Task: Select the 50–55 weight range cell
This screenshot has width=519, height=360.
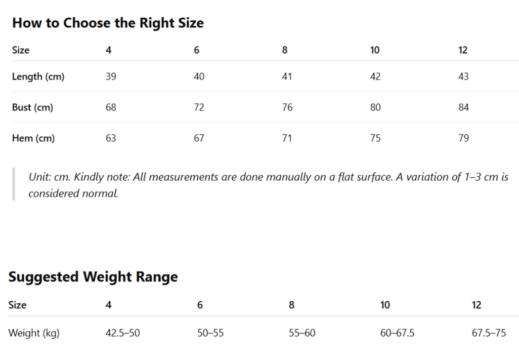Action: point(210,333)
